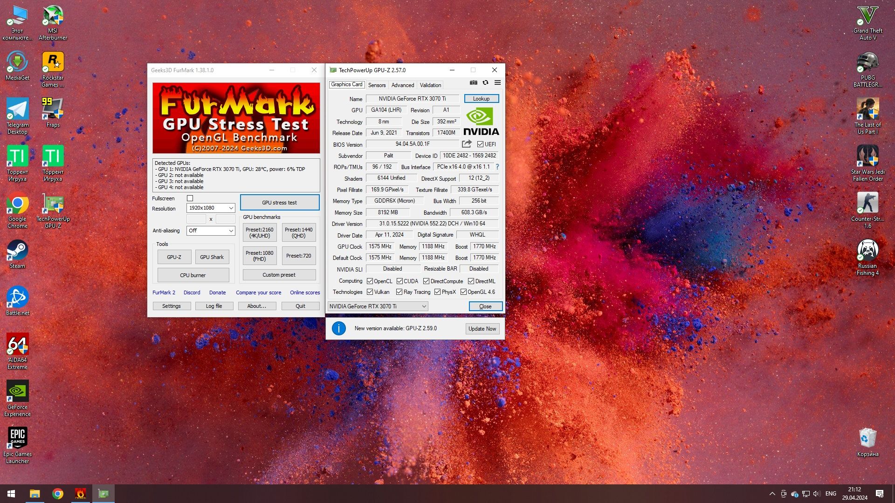The width and height of the screenshot is (895, 503).
Task: Toggle the DirectCompute checkbox
Action: [426, 281]
